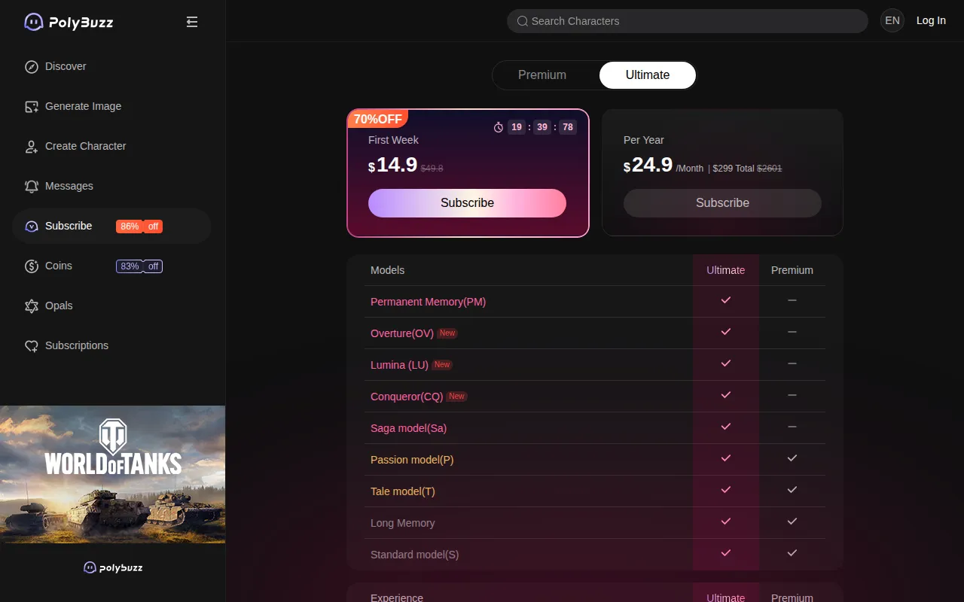Viewport: 964px width, 602px height.
Task: Click the Permanent Memory(PM) model label
Action: click(x=428, y=302)
